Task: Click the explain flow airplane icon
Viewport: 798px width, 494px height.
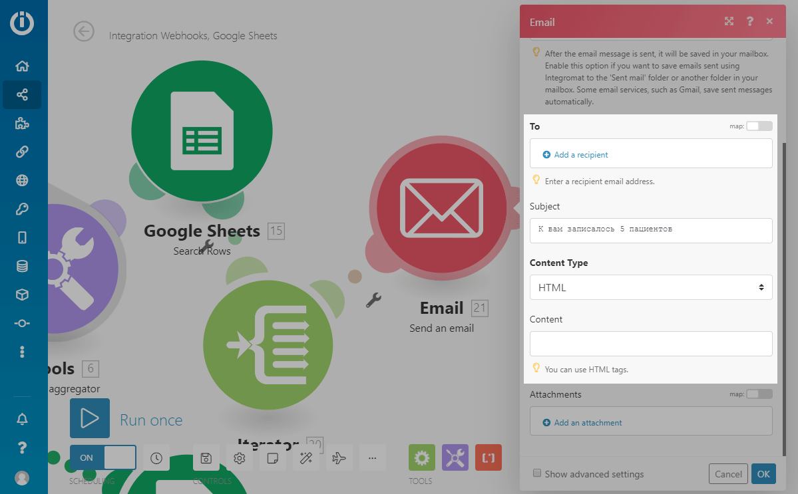Action: point(339,457)
